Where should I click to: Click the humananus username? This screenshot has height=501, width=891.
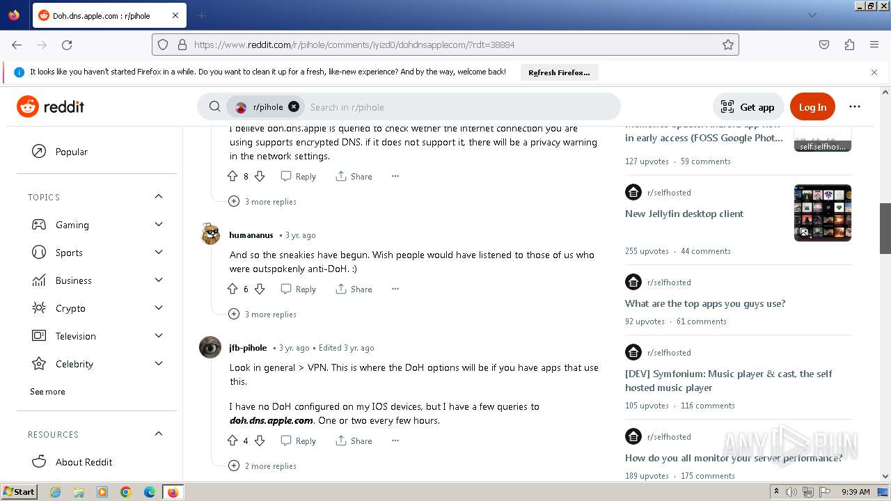pyautogui.click(x=251, y=235)
